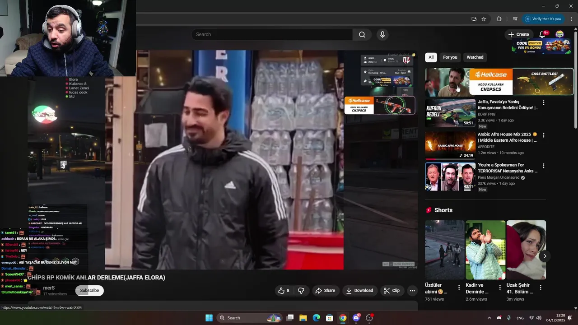Open options for Kadir ve Demirde short
The image size is (578, 325).
point(500,288)
